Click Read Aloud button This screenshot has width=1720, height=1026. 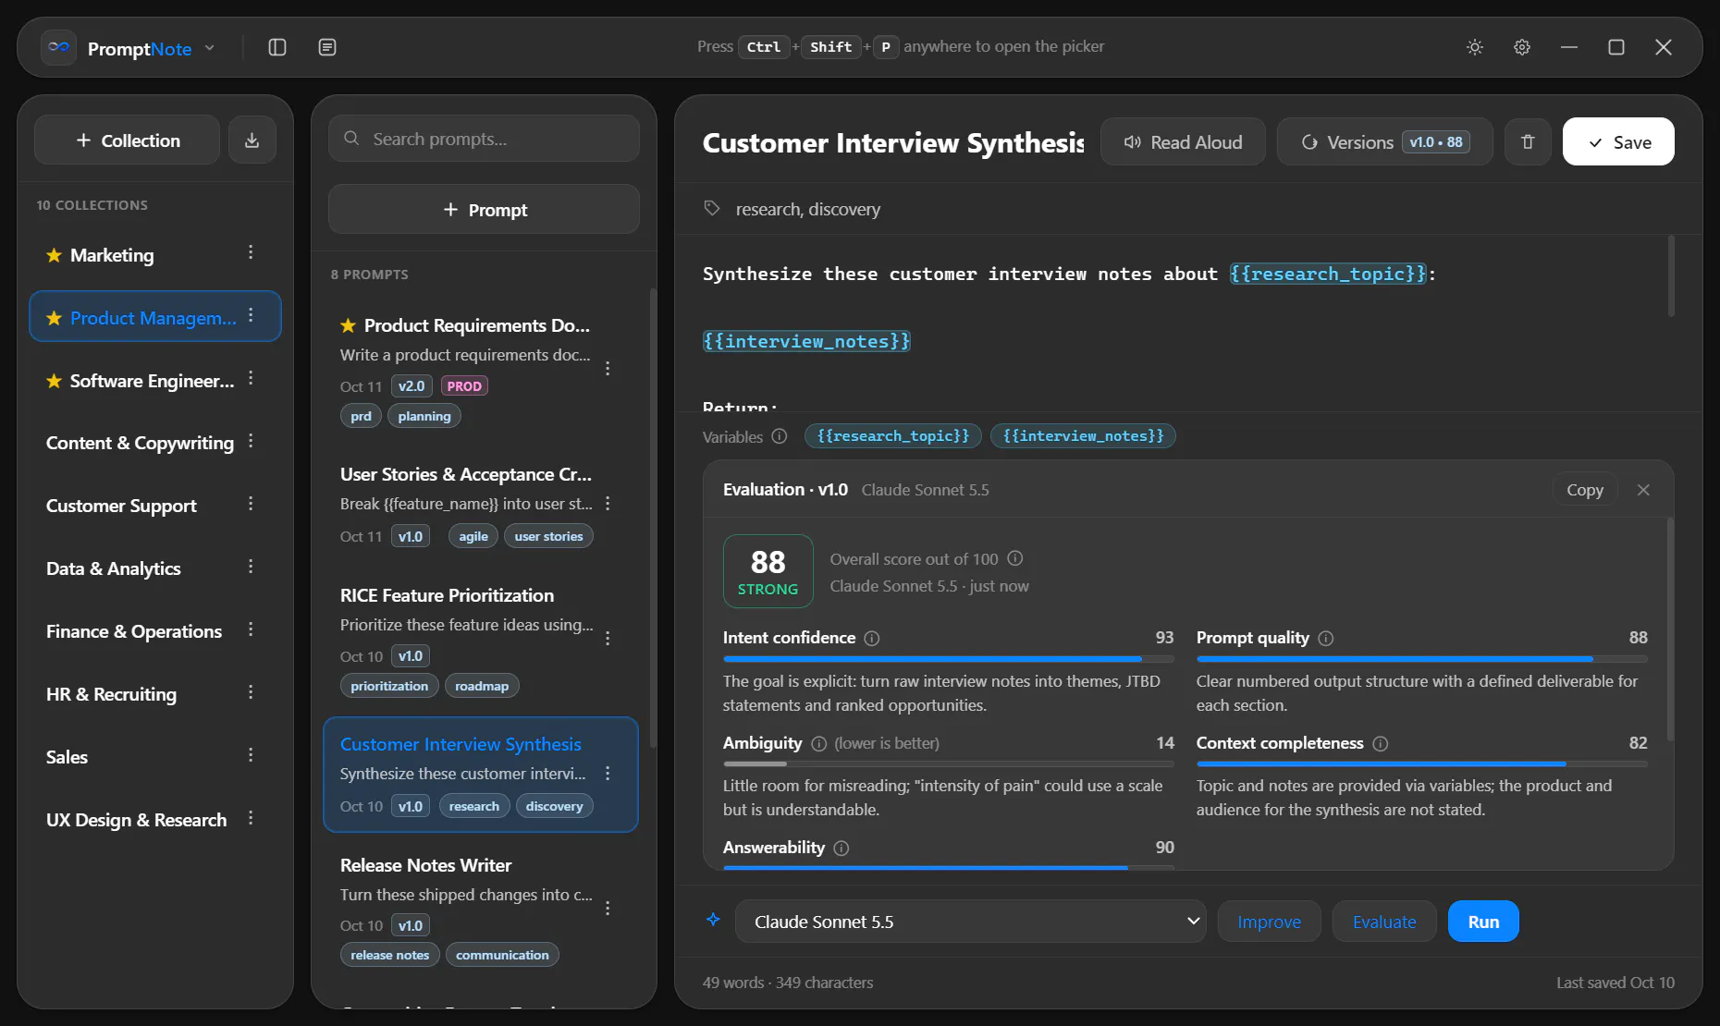1183,142
